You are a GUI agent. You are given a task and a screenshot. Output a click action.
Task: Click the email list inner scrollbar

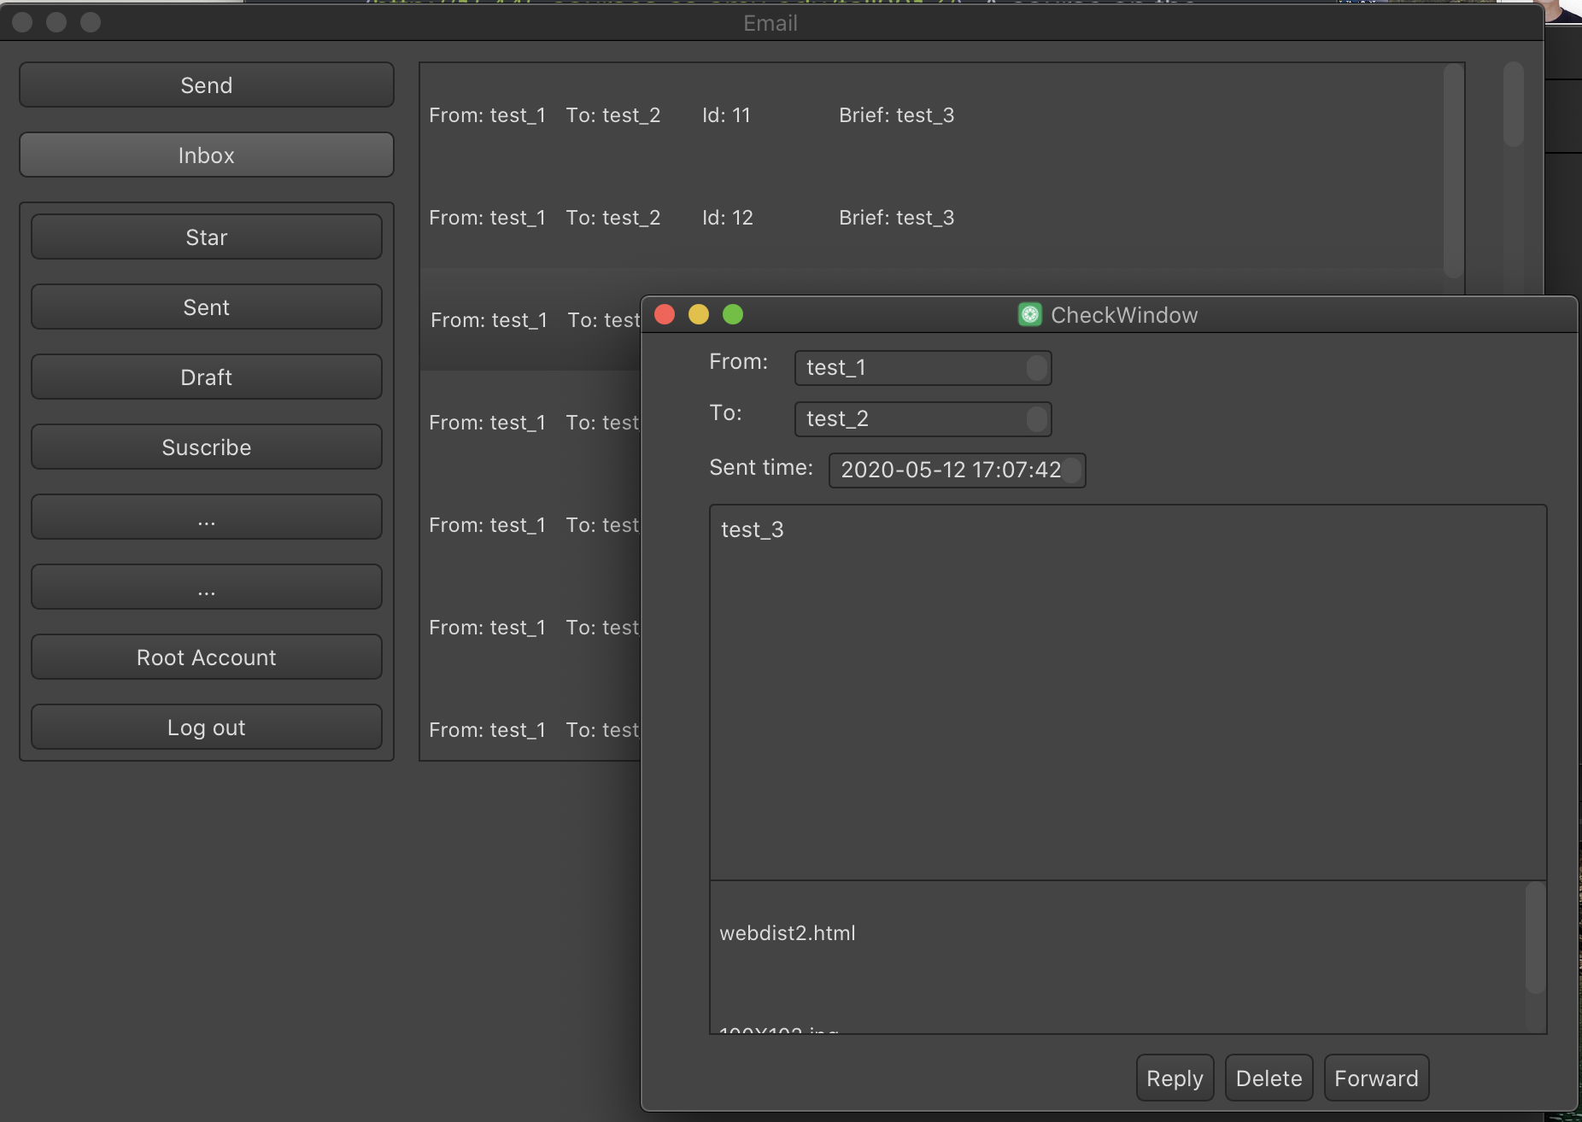[x=1453, y=171]
